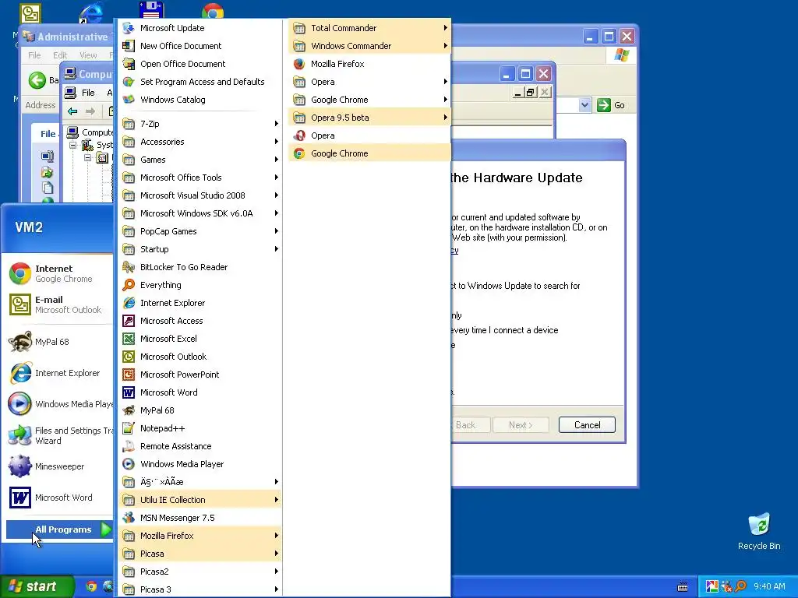Expand Microsoft Visual Studio 2008 folder
This screenshot has width=798, height=598.
[x=199, y=195]
